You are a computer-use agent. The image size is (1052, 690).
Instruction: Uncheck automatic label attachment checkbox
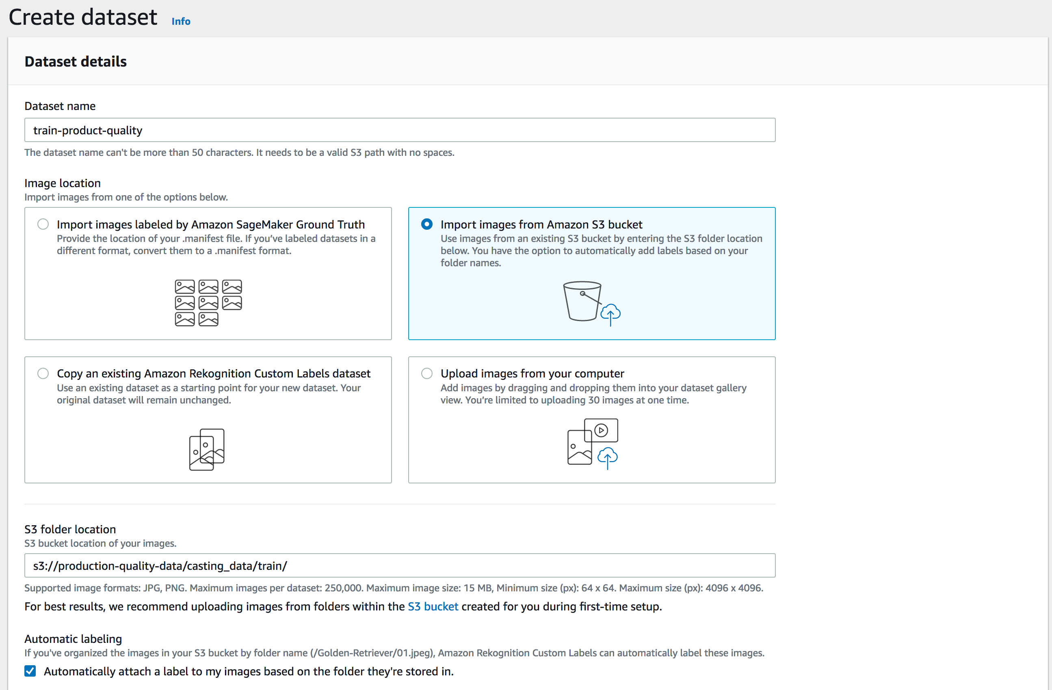(30, 671)
